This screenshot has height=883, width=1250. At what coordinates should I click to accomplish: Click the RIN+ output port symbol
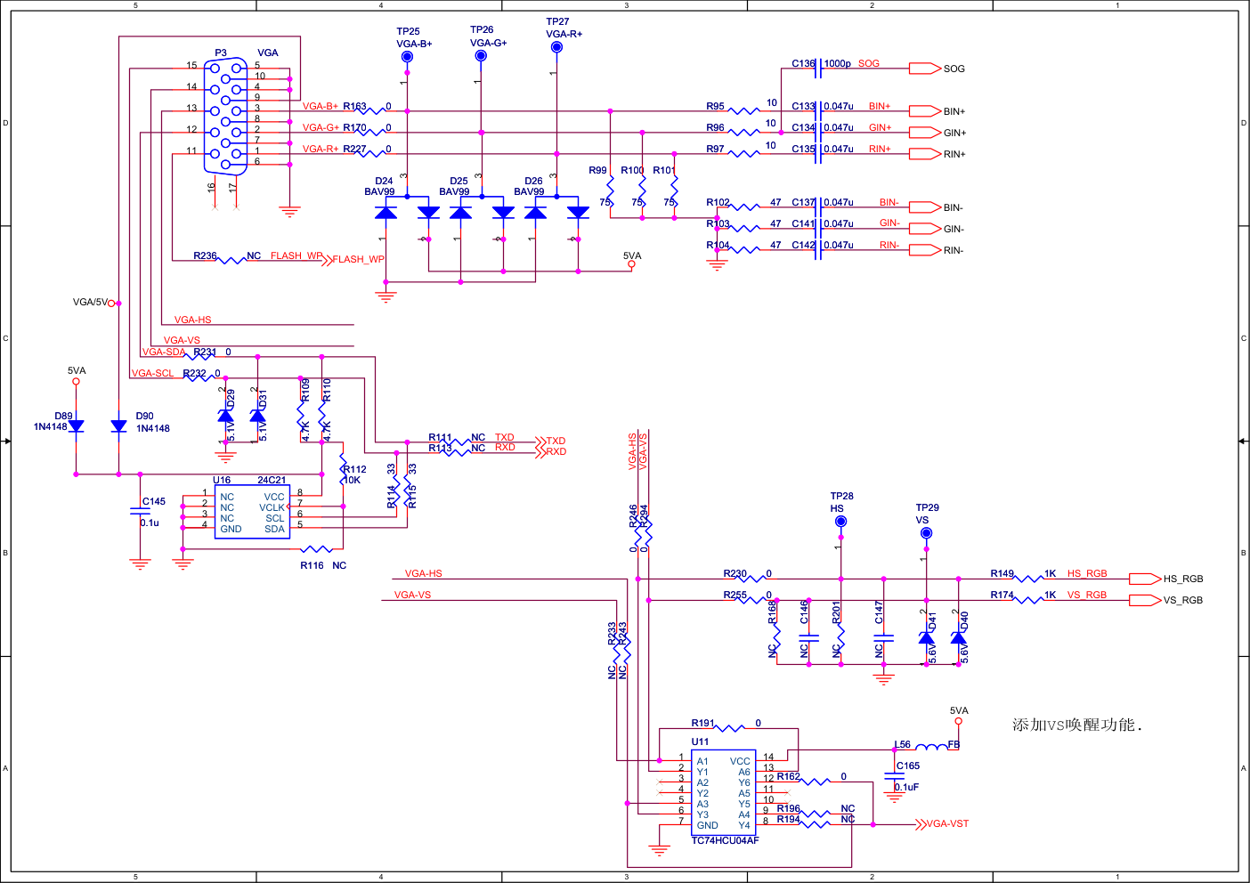pos(925,154)
